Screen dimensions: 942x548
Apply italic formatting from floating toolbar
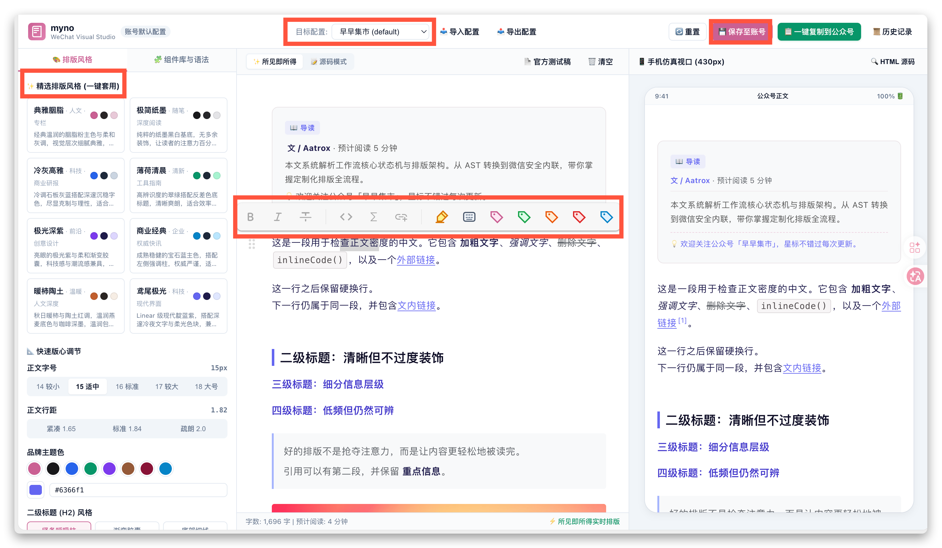pyautogui.click(x=277, y=217)
